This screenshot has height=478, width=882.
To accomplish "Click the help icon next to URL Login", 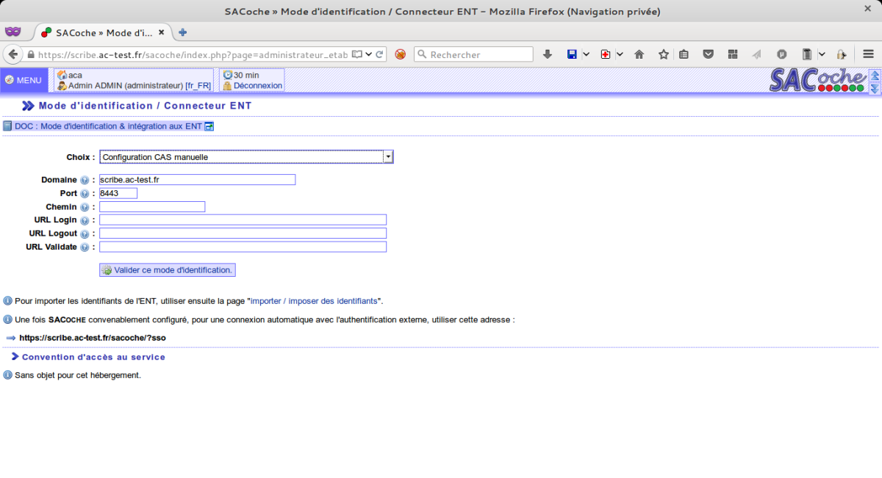I will click(x=85, y=220).
